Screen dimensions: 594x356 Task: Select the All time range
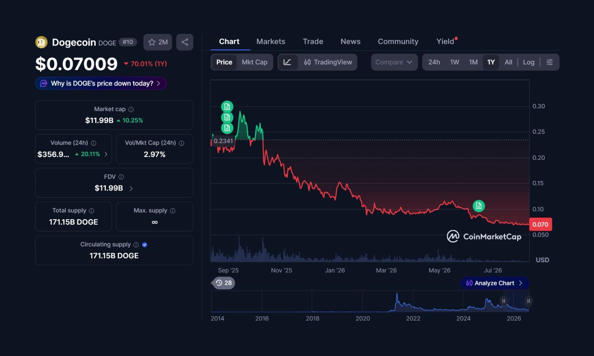[x=508, y=62]
